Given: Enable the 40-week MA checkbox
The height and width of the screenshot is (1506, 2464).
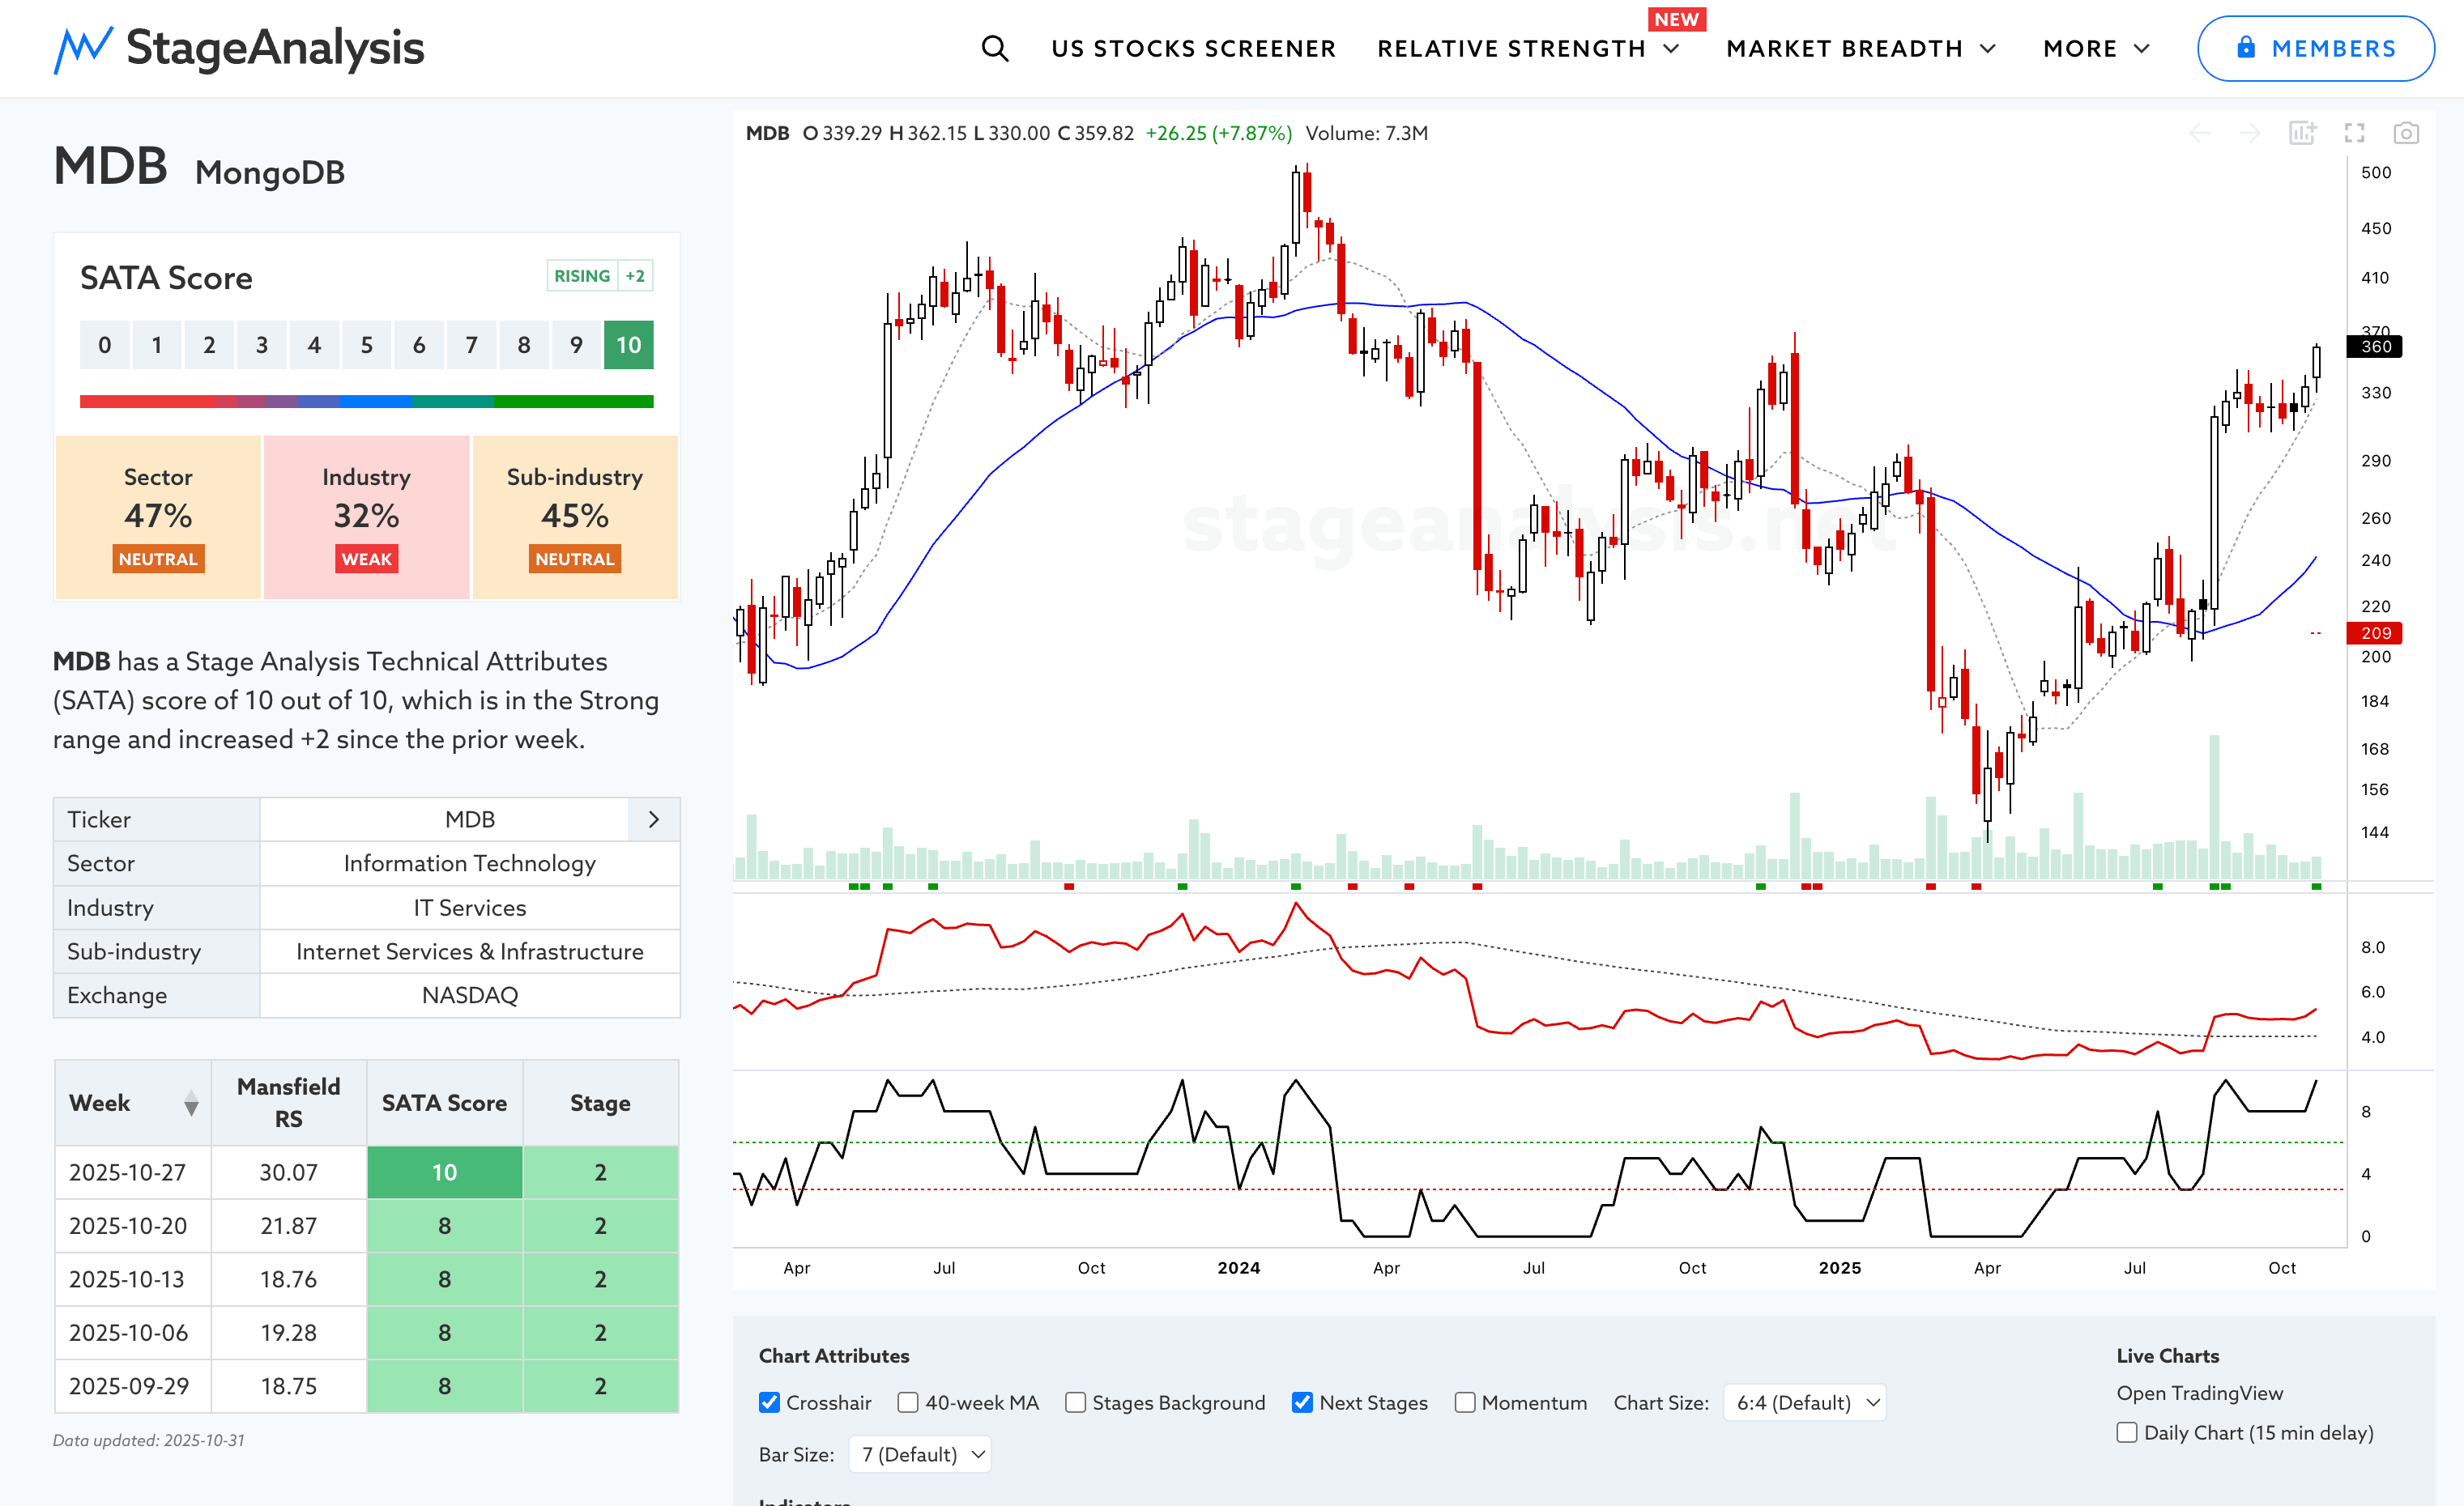Looking at the screenshot, I should pyautogui.click(x=908, y=1402).
